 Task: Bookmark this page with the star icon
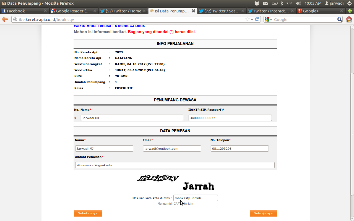(x=247, y=19)
